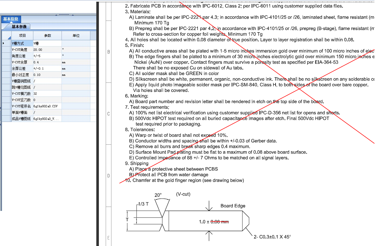Click drawing zone letter C in margin

click(109, 114)
